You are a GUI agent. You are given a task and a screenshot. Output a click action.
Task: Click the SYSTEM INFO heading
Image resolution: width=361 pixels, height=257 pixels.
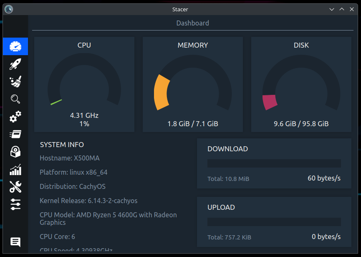click(62, 145)
